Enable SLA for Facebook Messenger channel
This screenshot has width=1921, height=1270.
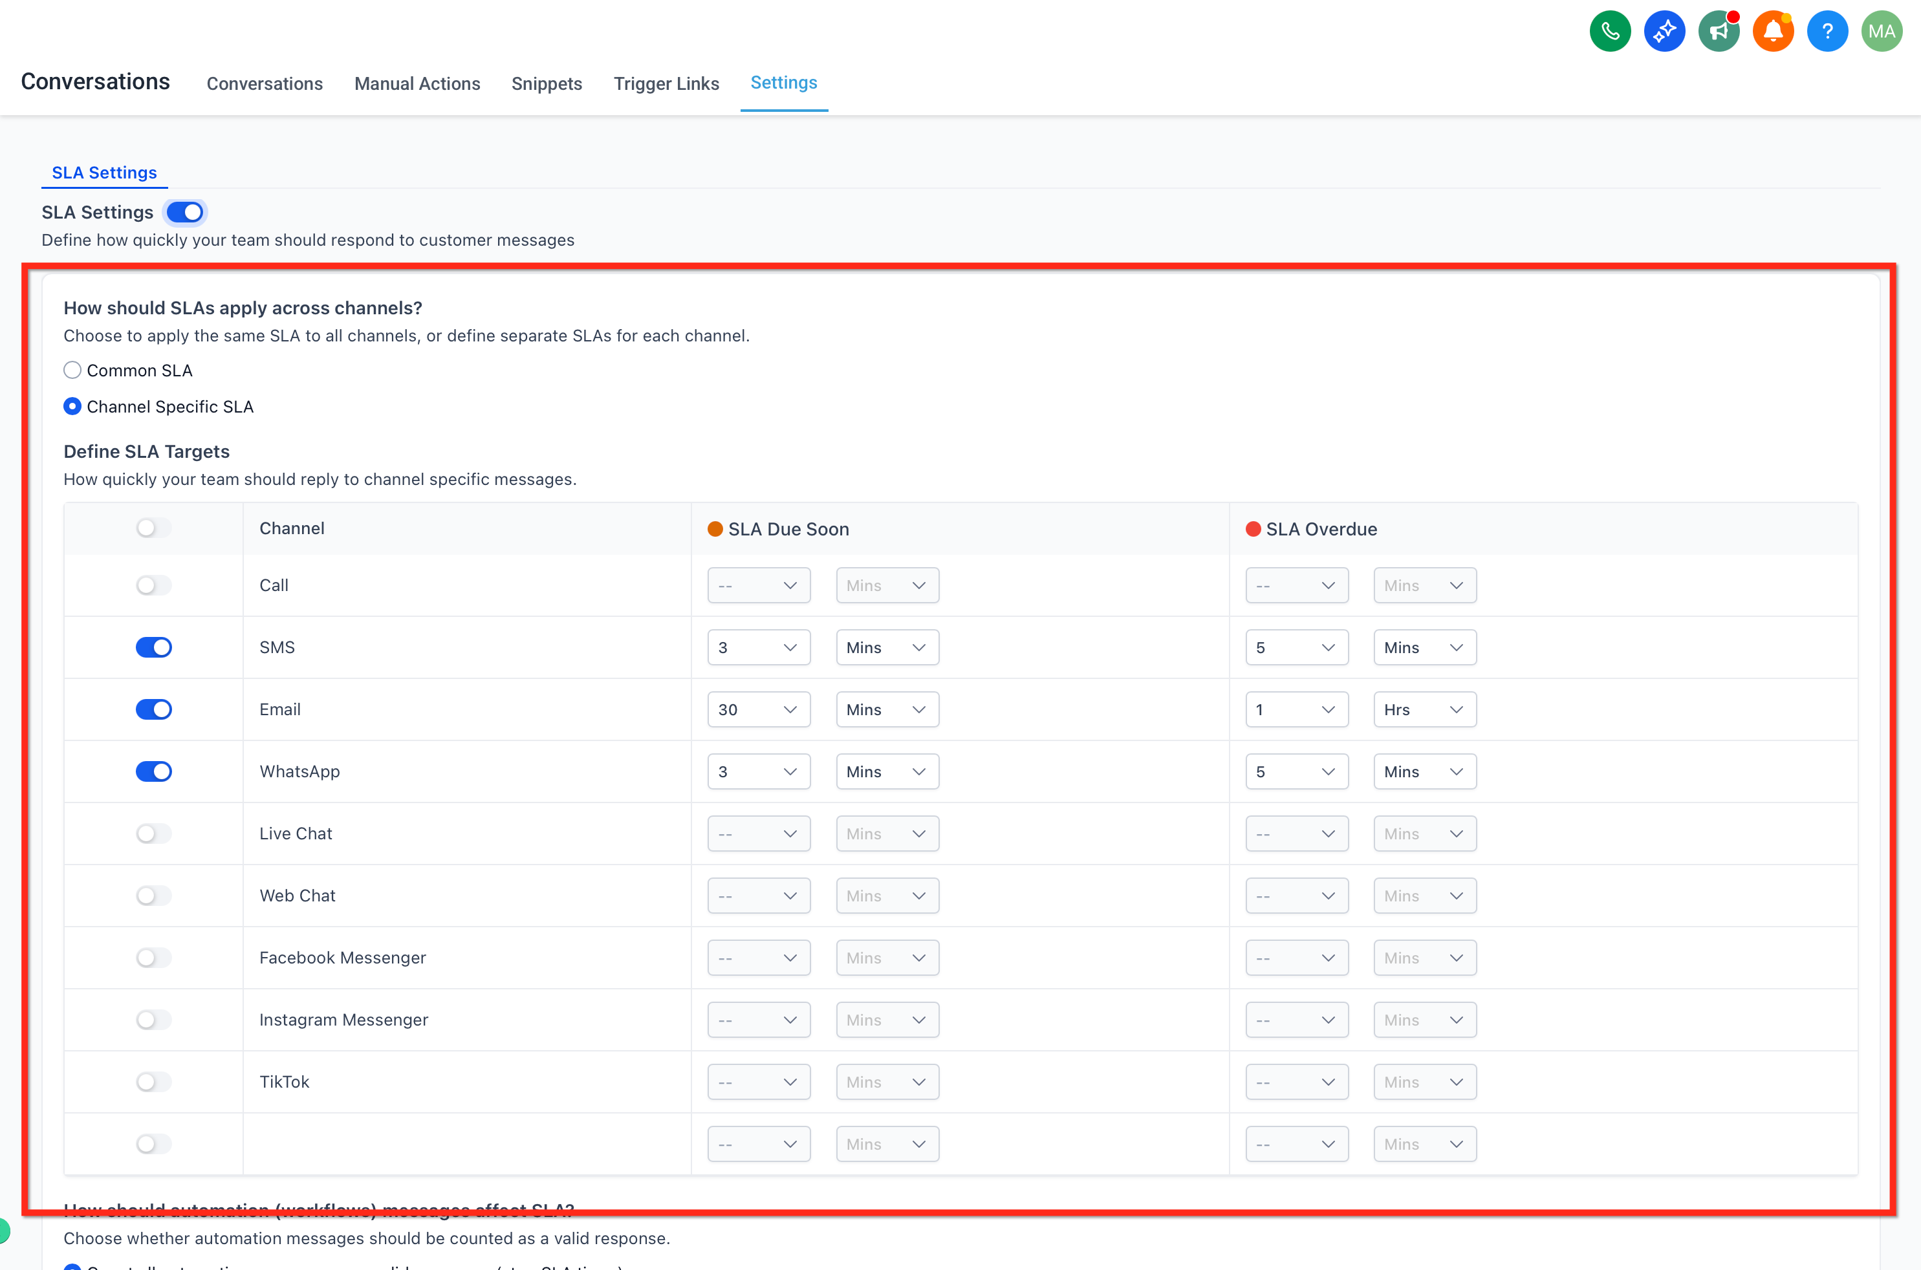(x=153, y=958)
